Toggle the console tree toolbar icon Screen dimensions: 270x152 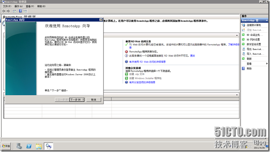click(14, 11)
